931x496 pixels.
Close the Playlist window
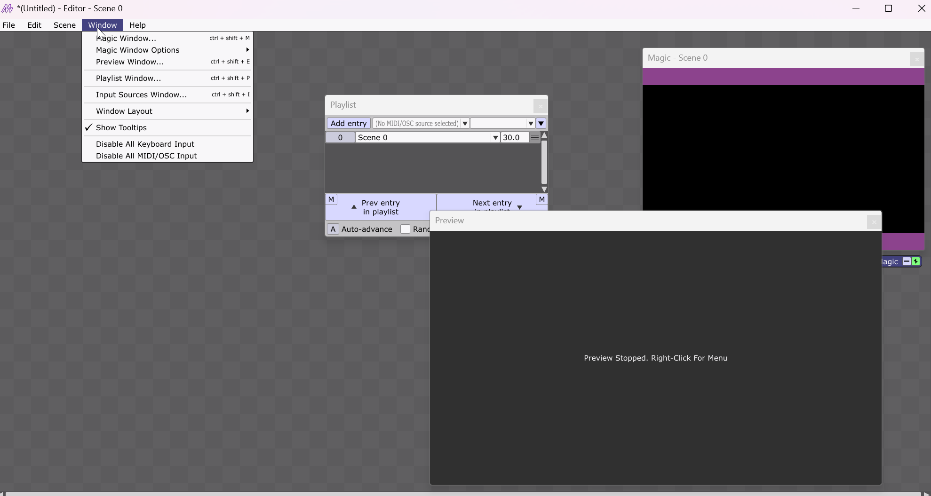[x=540, y=106]
